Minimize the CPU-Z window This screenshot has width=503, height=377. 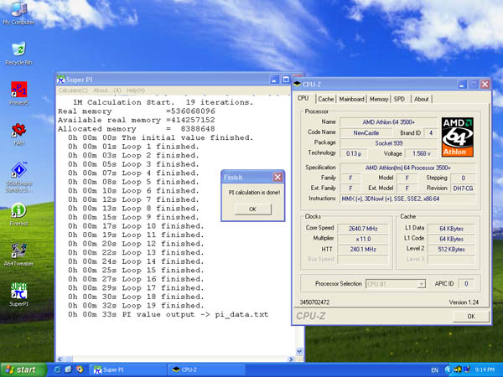(x=462, y=85)
